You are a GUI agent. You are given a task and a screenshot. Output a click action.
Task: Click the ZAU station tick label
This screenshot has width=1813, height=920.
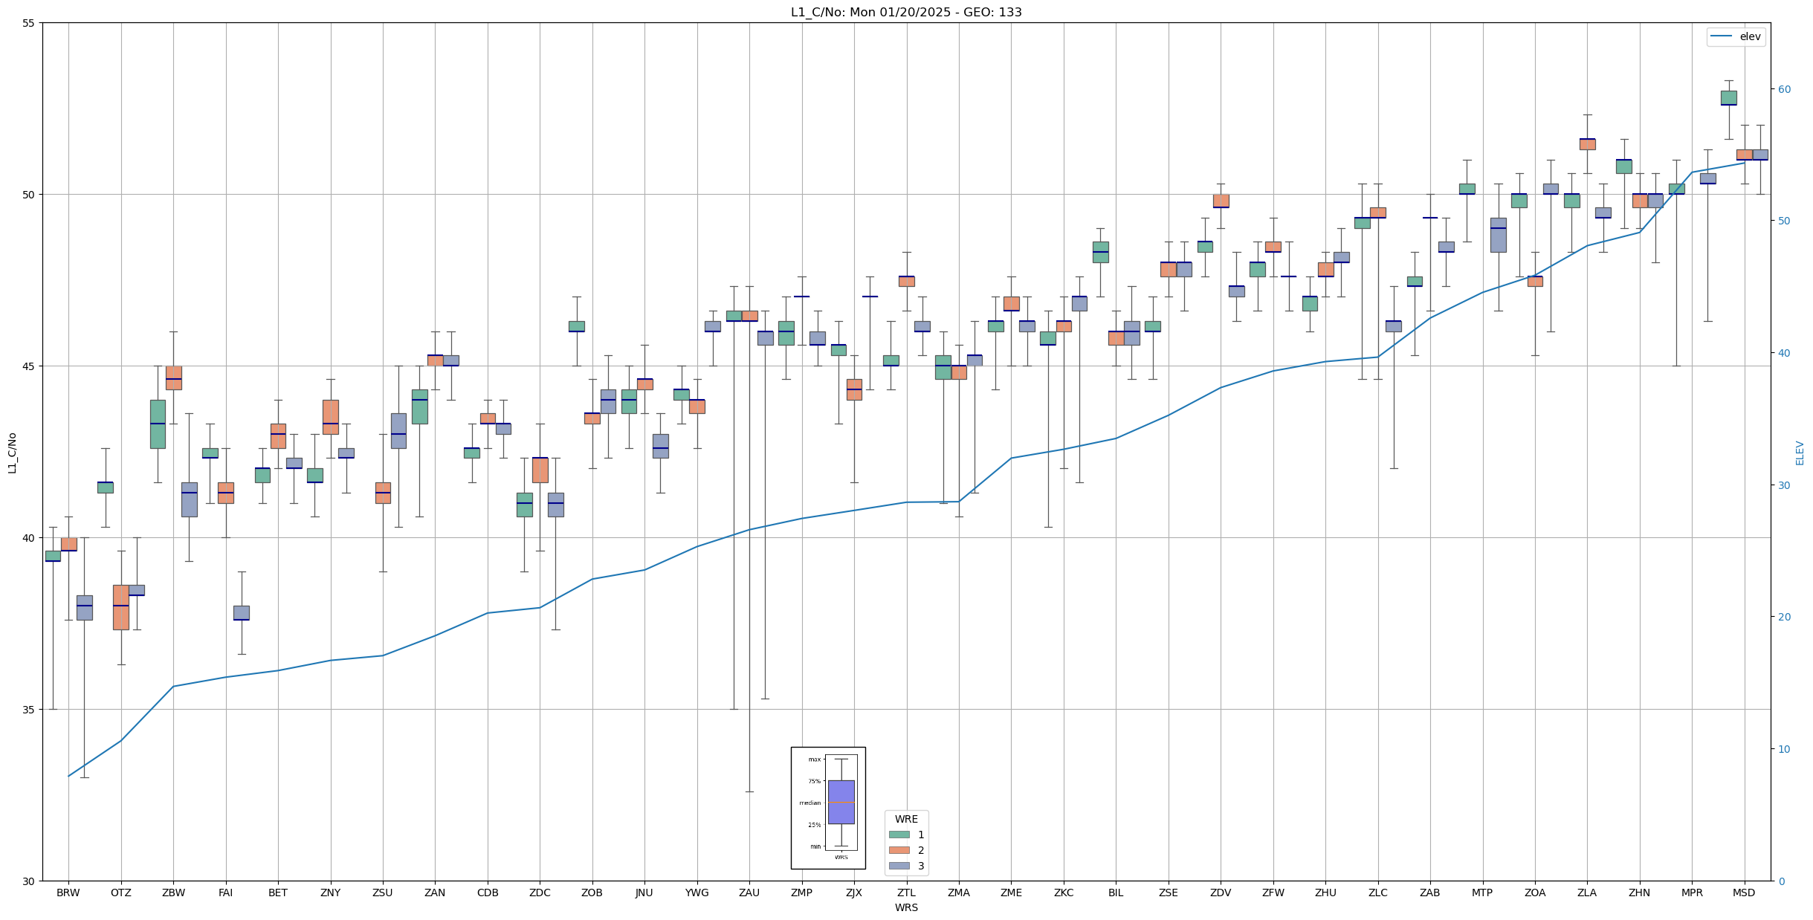click(x=749, y=893)
